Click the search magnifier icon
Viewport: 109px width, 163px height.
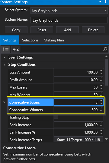105,49
